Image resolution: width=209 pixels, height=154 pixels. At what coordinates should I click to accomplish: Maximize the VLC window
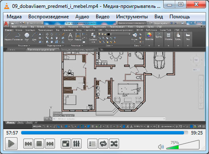pyautogui.click(x=181, y=4)
